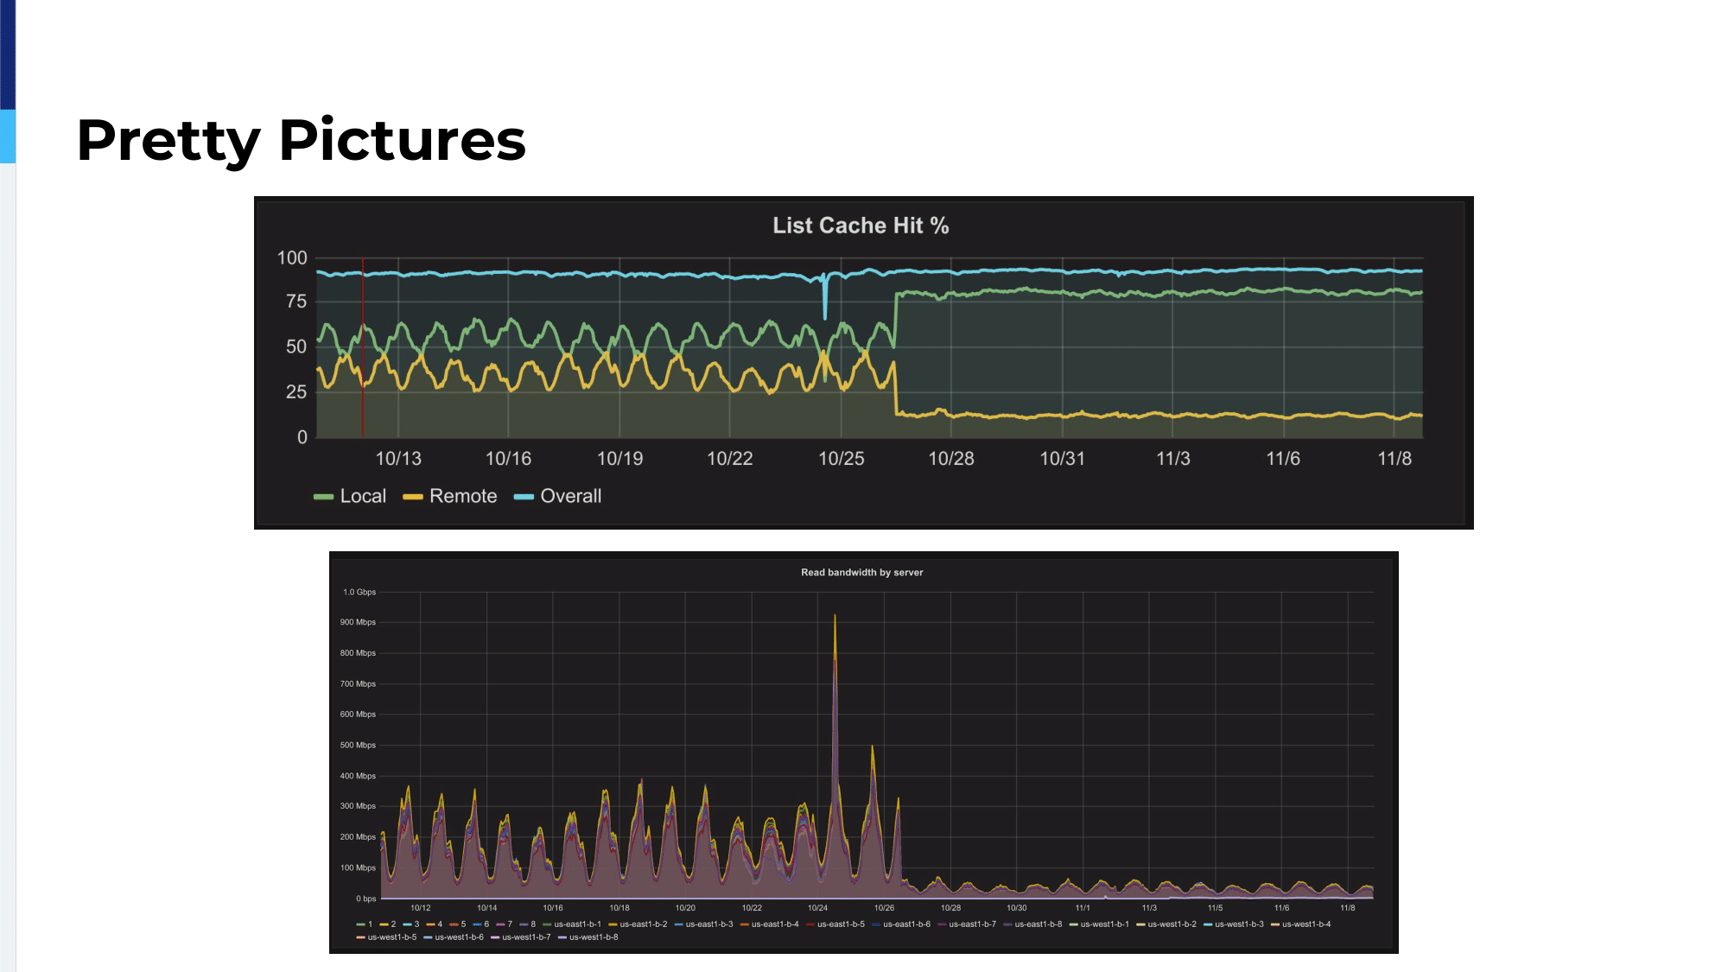Viewport: 1728px width, 972px height.
Task: Select us-west1-b-4 legend entry
Action: [x=1306, y=924]
